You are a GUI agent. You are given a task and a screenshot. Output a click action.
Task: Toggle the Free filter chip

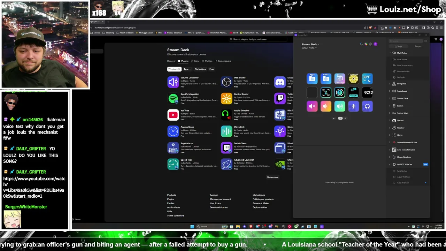tap(212, 69)
